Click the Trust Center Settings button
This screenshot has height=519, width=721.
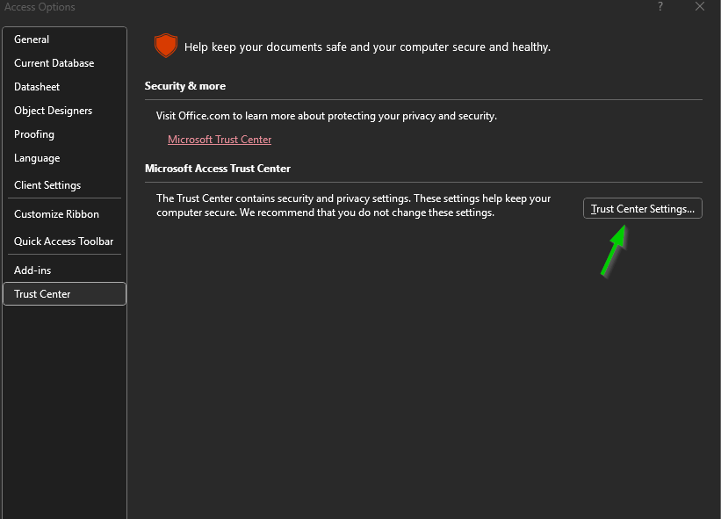pos(642,209)
